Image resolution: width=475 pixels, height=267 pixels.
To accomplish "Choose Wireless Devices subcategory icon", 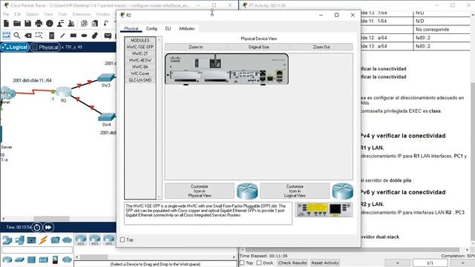I will pyautogui.click(x=43, y=260).
